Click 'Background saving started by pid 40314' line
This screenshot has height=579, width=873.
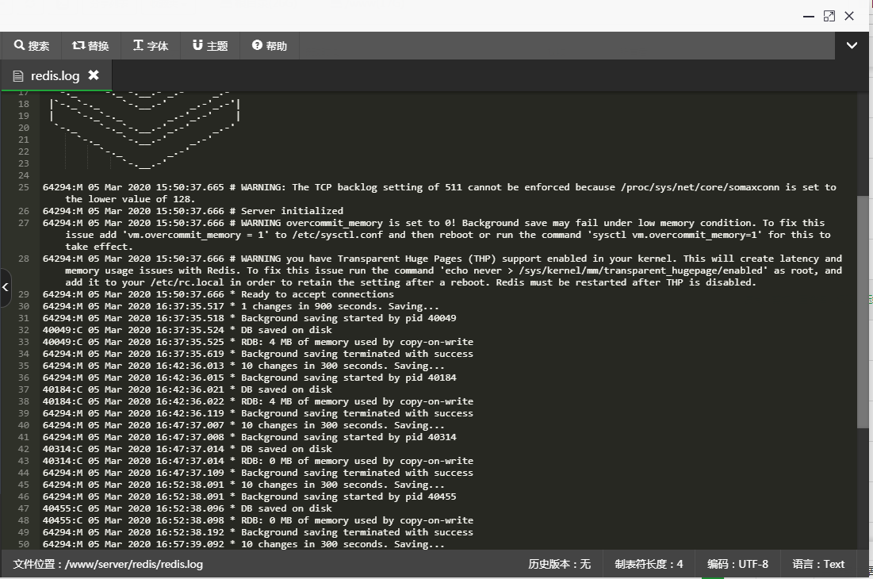(250, 437)
